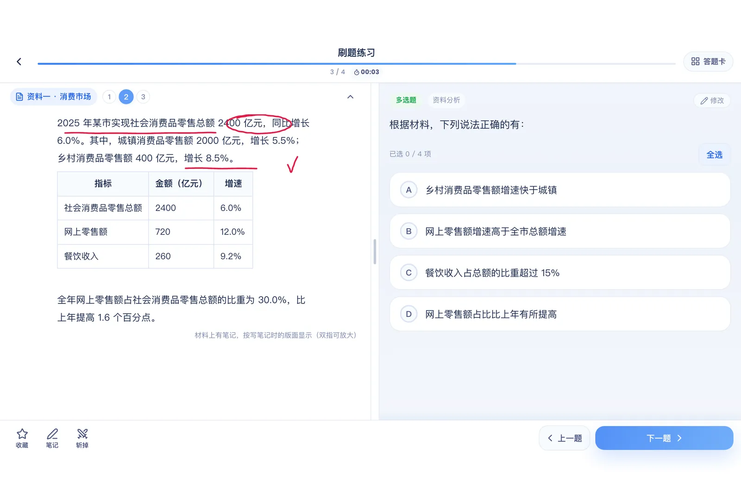Click the 指标 column header
The height and width of the screenshot is (477, 741).
pos(103,184)
